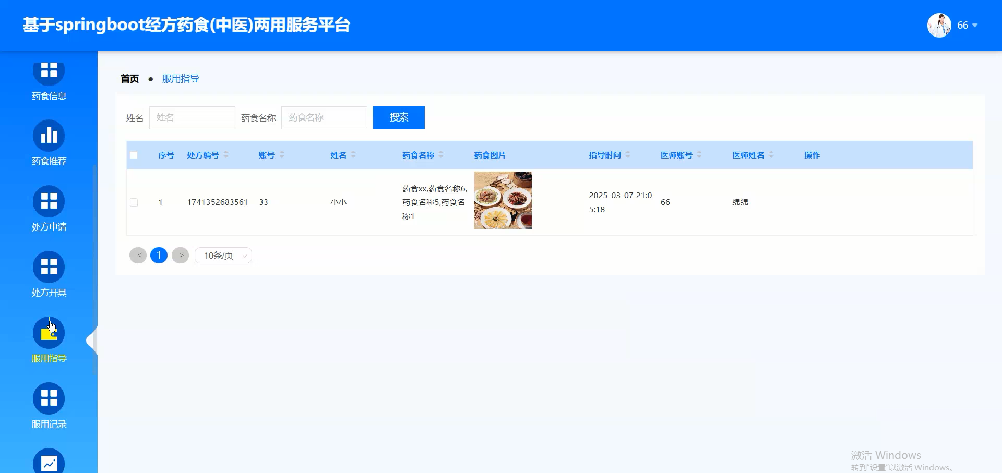
Task: Click the user avatar in the header
Action: click(939, 25)
